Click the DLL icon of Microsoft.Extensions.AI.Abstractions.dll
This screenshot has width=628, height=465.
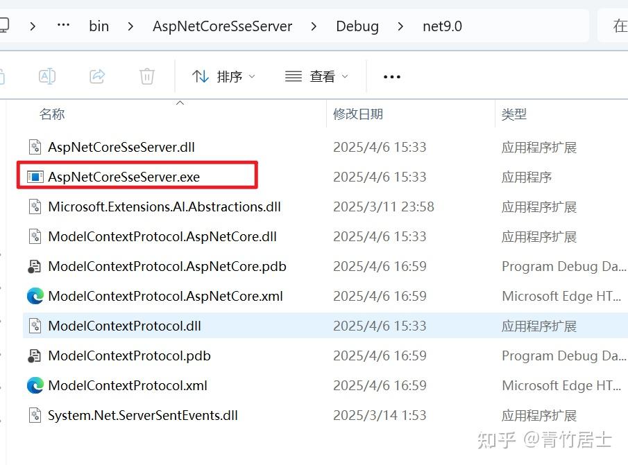[35, 207]
